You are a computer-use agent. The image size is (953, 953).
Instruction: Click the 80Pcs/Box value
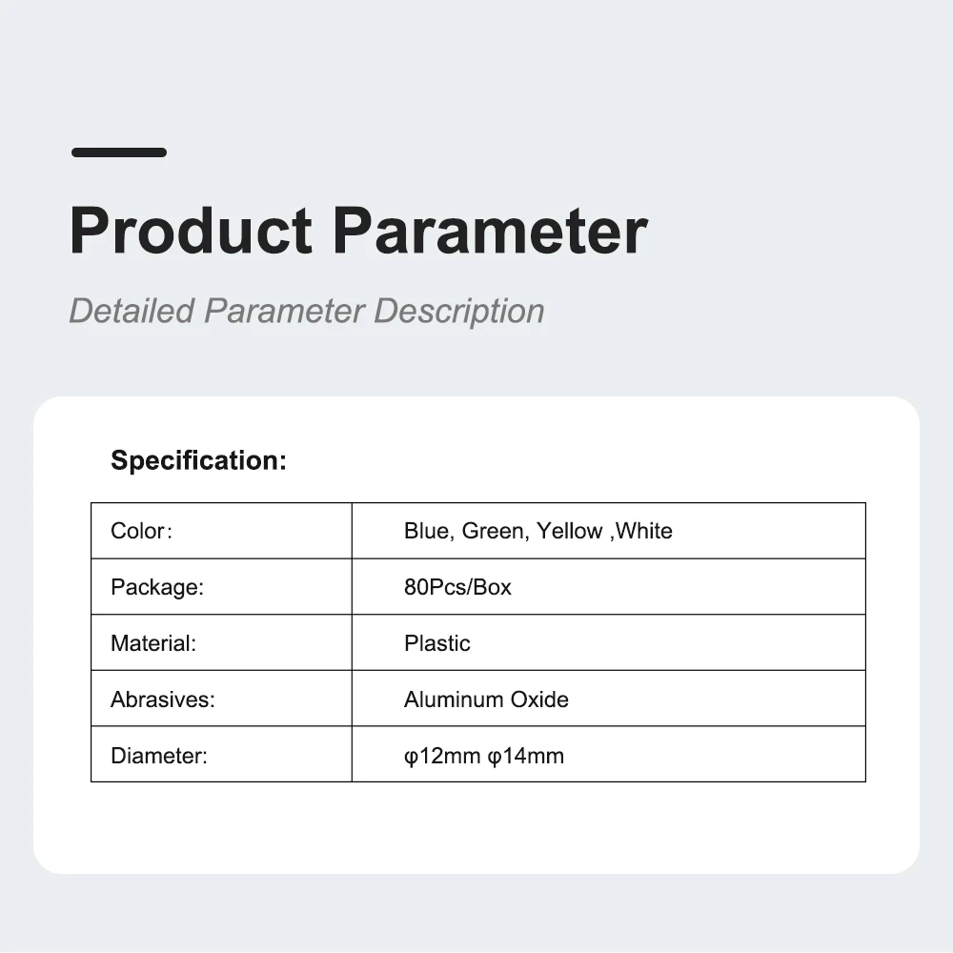click(x=457, y=587)
